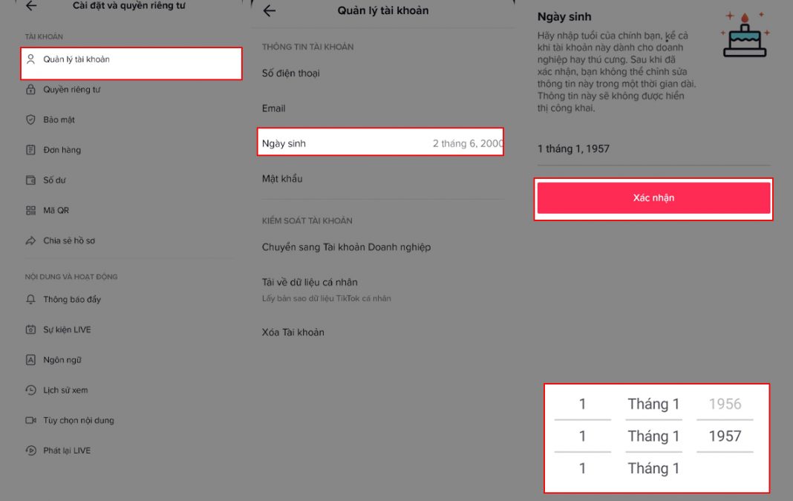
Task: Click the Quản lý tài khoản person icon
Action: point(30,59)
